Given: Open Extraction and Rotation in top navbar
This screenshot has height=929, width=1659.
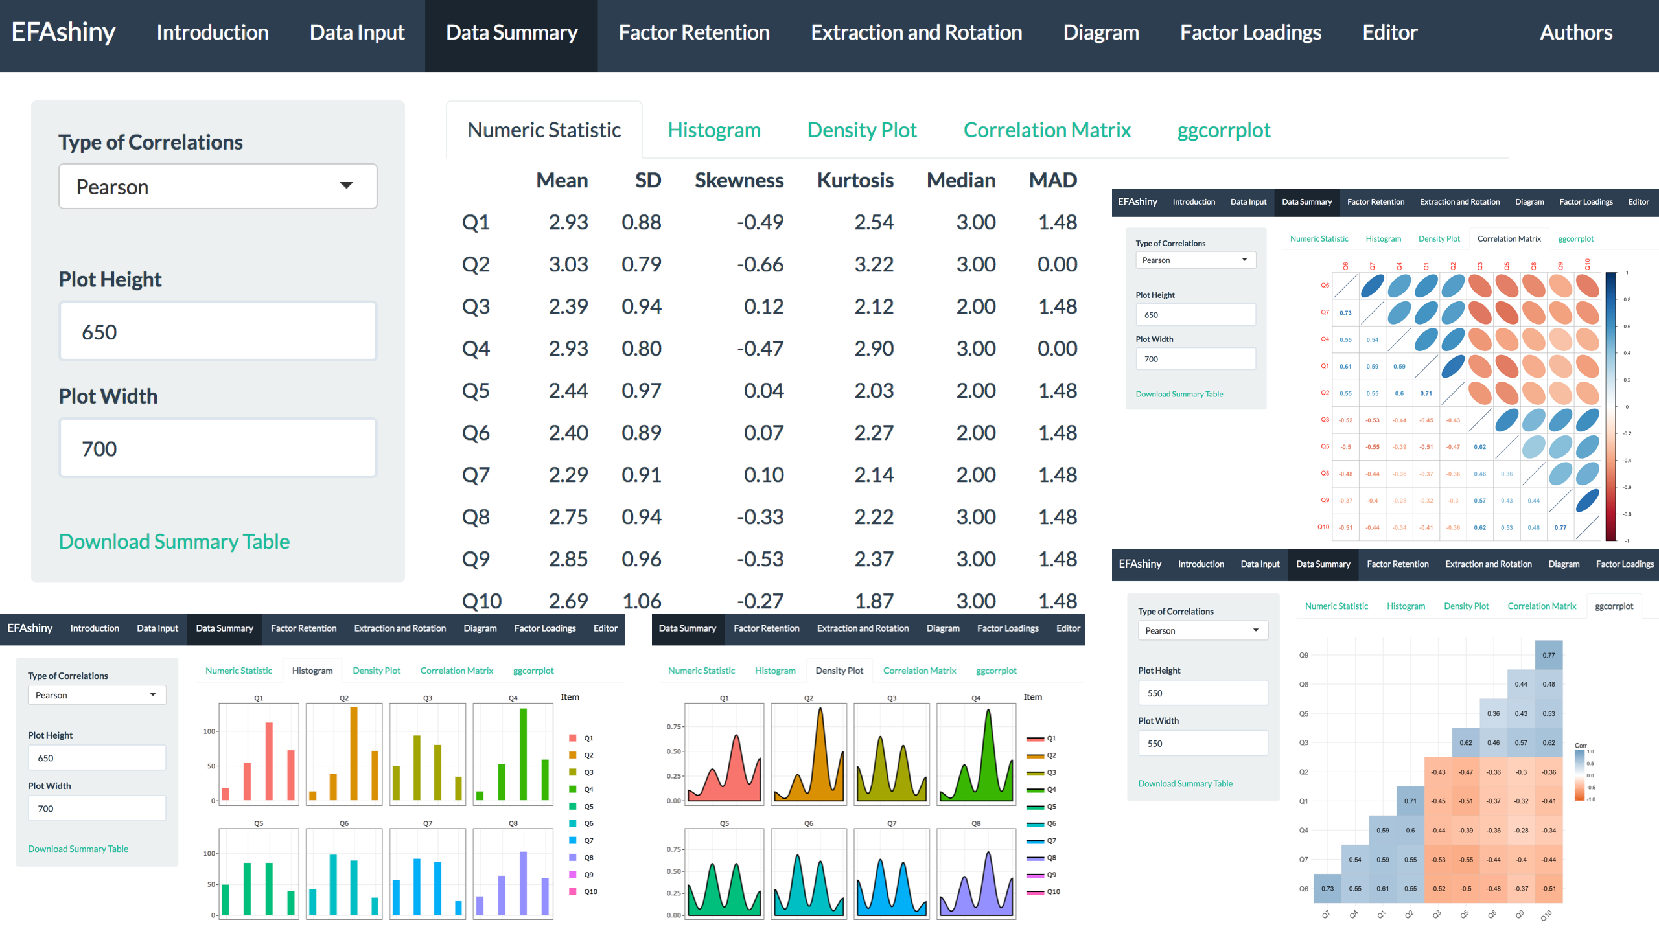Looking at the screenshot, I should click(916, 32).
